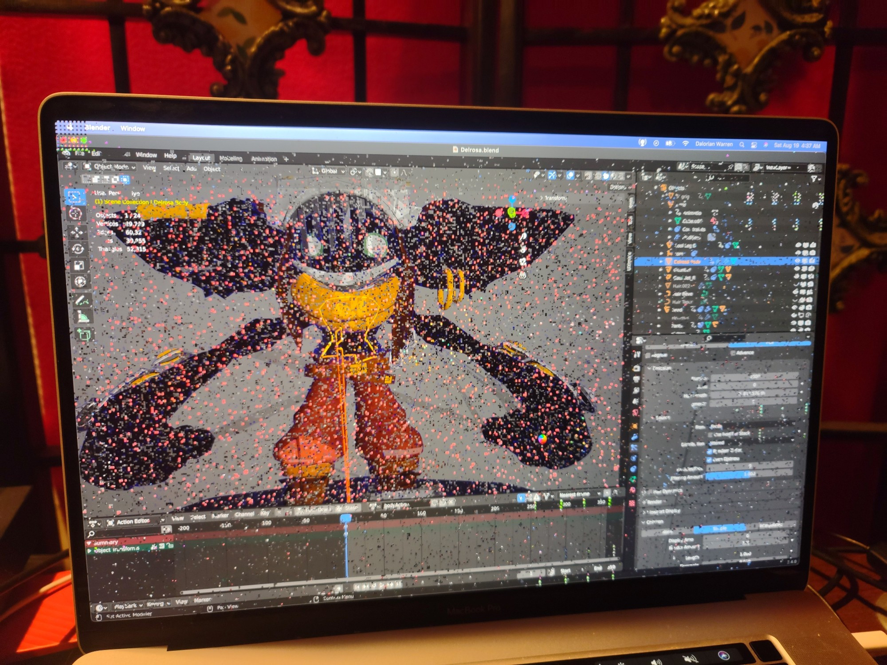Image resolution: width=887 pixels, height=665 pixels.
Task: Select the Transform tool
Action: click(x=80, y=282)
